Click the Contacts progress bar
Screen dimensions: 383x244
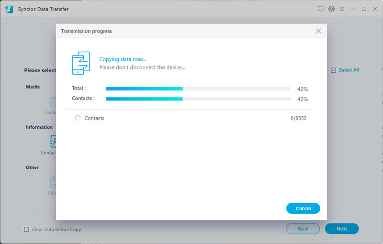click(x=198, y=99)
